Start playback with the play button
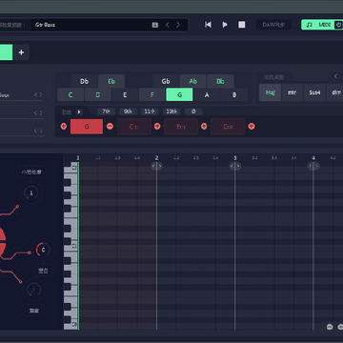The width and height of the screenshot is (343, 343). 225,25
